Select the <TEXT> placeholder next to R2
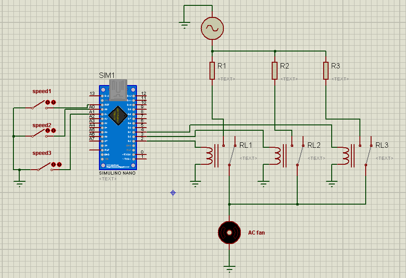This screenshot has height=278, width=406. [289, 79]
